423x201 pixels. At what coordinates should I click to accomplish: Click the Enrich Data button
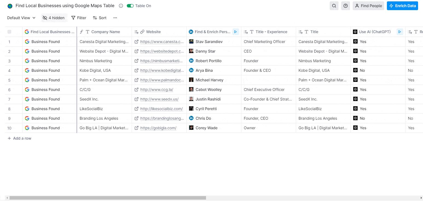402,6
